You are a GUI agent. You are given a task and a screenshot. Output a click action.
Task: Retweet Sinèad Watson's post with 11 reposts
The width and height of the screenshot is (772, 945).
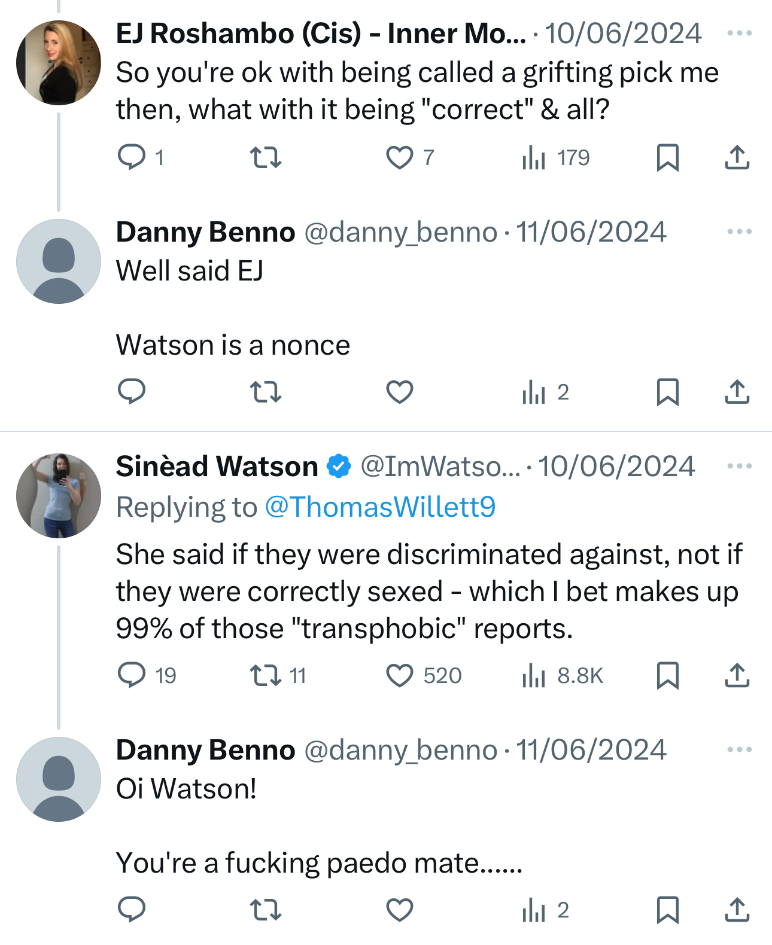(265, 675)
